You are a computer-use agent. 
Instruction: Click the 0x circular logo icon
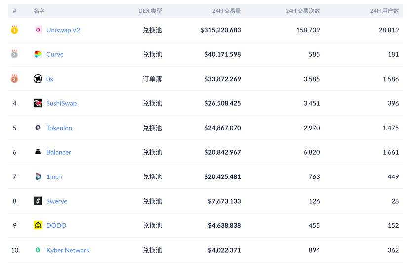pyautogui.click(x=38, y=79)
